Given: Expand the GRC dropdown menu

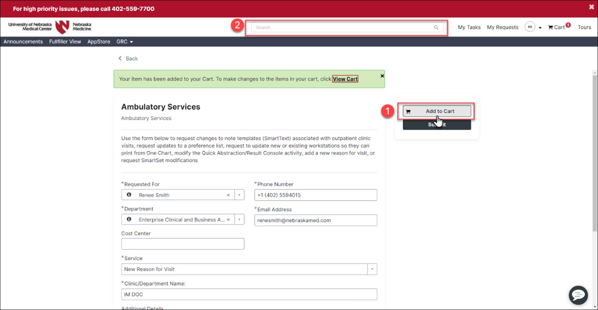Looking at the screenshot, I should 124,41.
